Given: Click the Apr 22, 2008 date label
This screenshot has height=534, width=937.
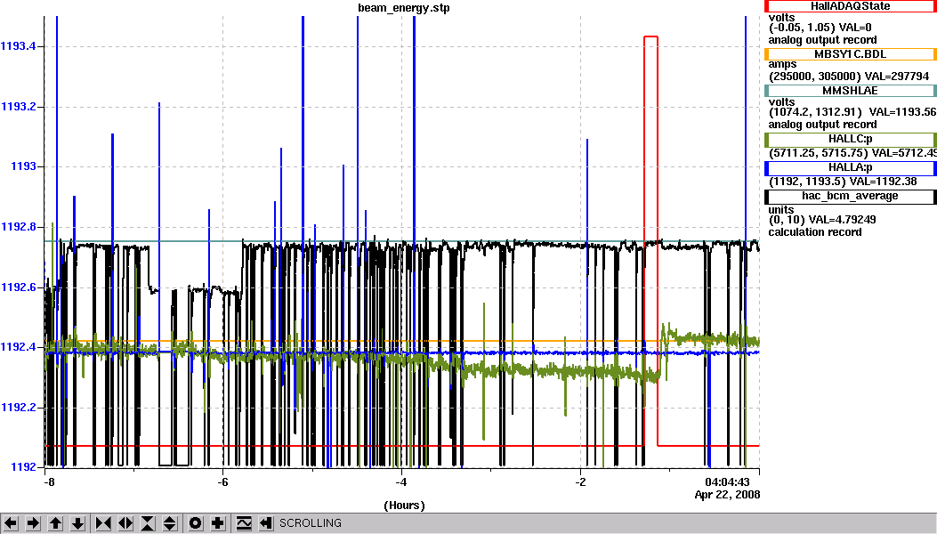Looking at the screenshot, I should [727, 495].
